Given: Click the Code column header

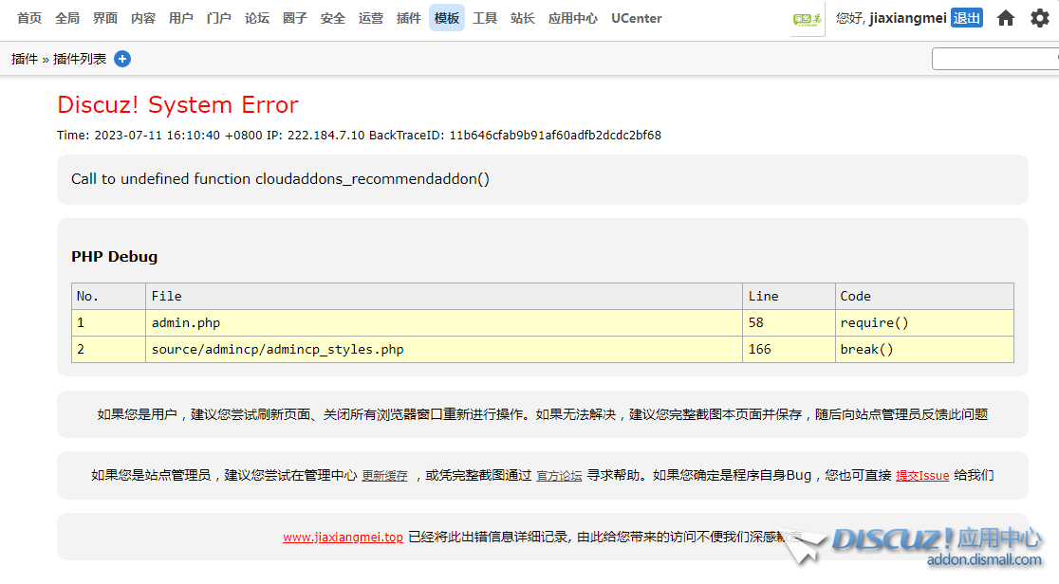Looking at the screenshot, I should tap(924, 297).
